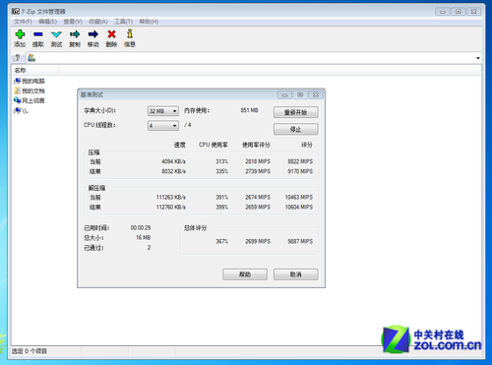Select My Computer (我的电脑) icon in list
The image size is (492, 365).
point(18,81)
